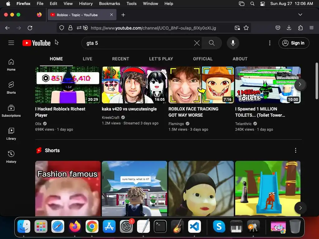Click the page vertical scrollbar
The height and width of the screenshot is (239, 319).
pyautogui.click(x=317, y=81)
